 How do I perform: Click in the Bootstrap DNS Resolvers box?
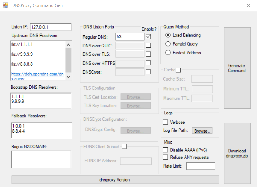(x=41, y=101)
